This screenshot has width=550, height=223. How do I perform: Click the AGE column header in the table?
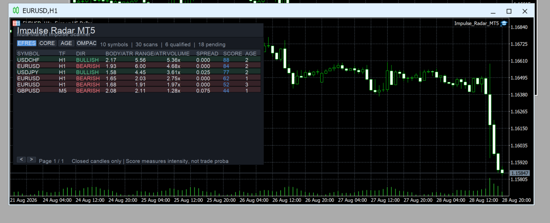tap(251, 53)
